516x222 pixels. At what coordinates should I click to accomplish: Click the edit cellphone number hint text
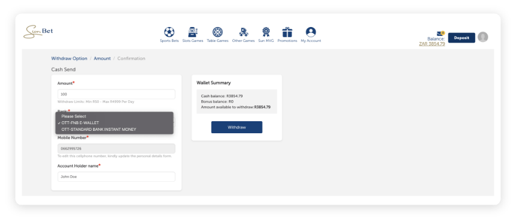pyautogui.click(x=115, y=156)
